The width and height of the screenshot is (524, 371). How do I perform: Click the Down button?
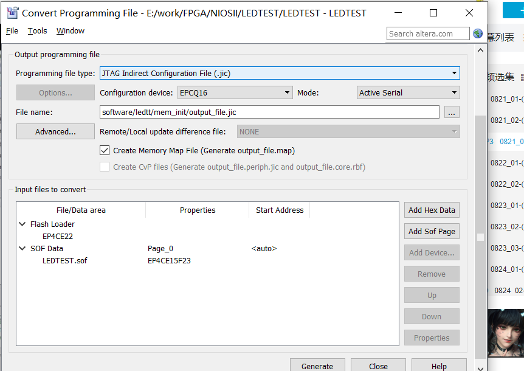coord(432,316)
